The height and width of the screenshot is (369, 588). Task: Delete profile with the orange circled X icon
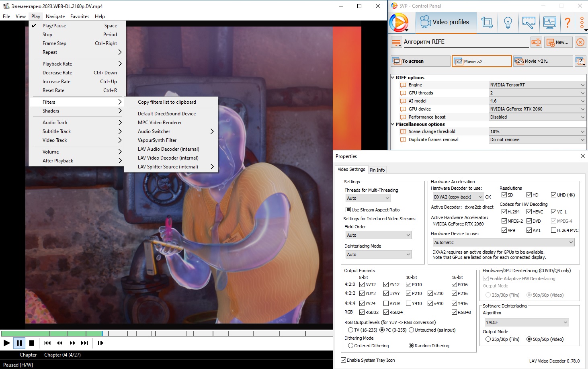tap(580, 42)
